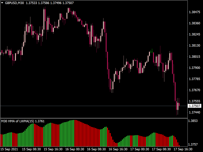This screenshot has height=152, width=203.
Task: Click the 1.38245 price axis label
Action: point(195,34)
